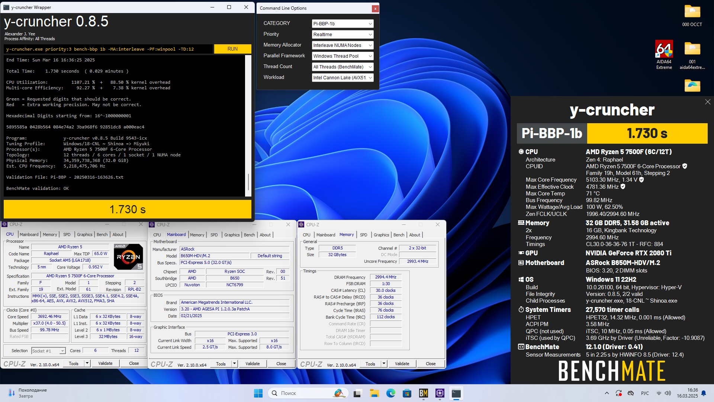Click the shield beside Max Core Frequency
Image resolution: width=714 pixels, height=402 pixels.
tap(641, 180)
